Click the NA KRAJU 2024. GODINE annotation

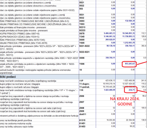125,101
